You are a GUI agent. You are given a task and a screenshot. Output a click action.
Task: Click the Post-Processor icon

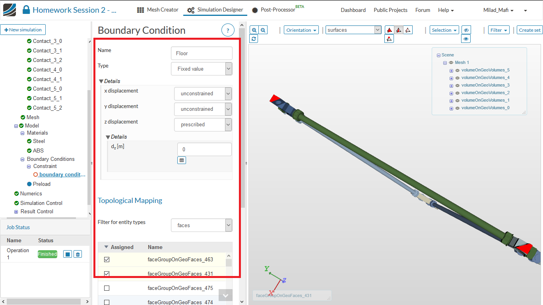[x=254, y=10]
